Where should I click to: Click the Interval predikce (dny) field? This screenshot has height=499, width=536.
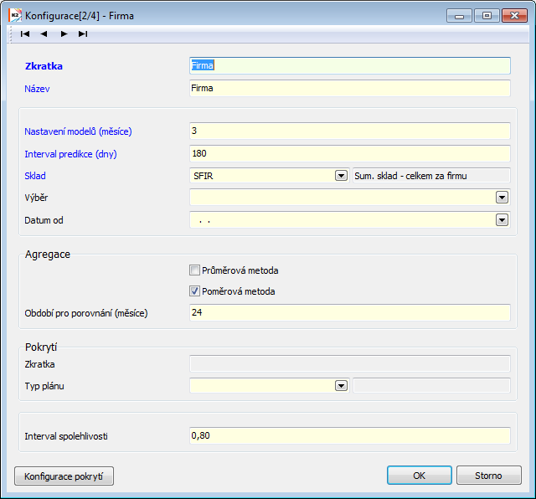pyautogui.click(x=350, y=153)
